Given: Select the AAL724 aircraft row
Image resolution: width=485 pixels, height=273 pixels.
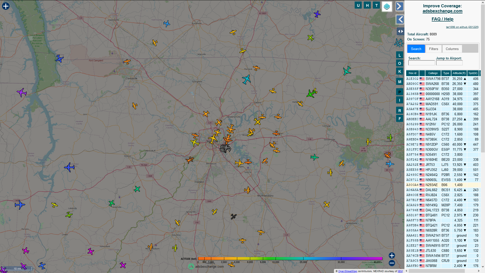Looking at the screenshot, I should pyautogui.click(x=443, y=119).
